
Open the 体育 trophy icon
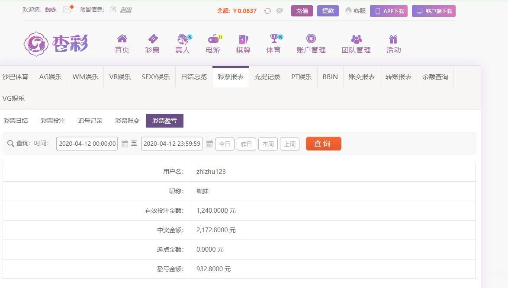click(x=273, y=39)
